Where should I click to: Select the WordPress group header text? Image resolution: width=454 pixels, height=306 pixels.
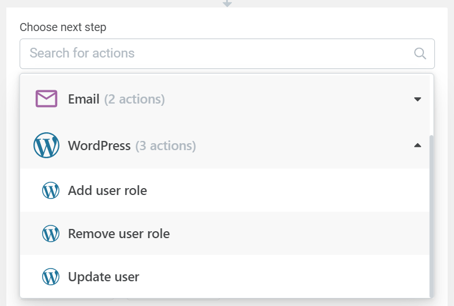point(99,146)
